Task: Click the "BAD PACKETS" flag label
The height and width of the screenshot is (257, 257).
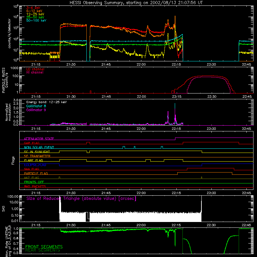Action: coord(35,186)
